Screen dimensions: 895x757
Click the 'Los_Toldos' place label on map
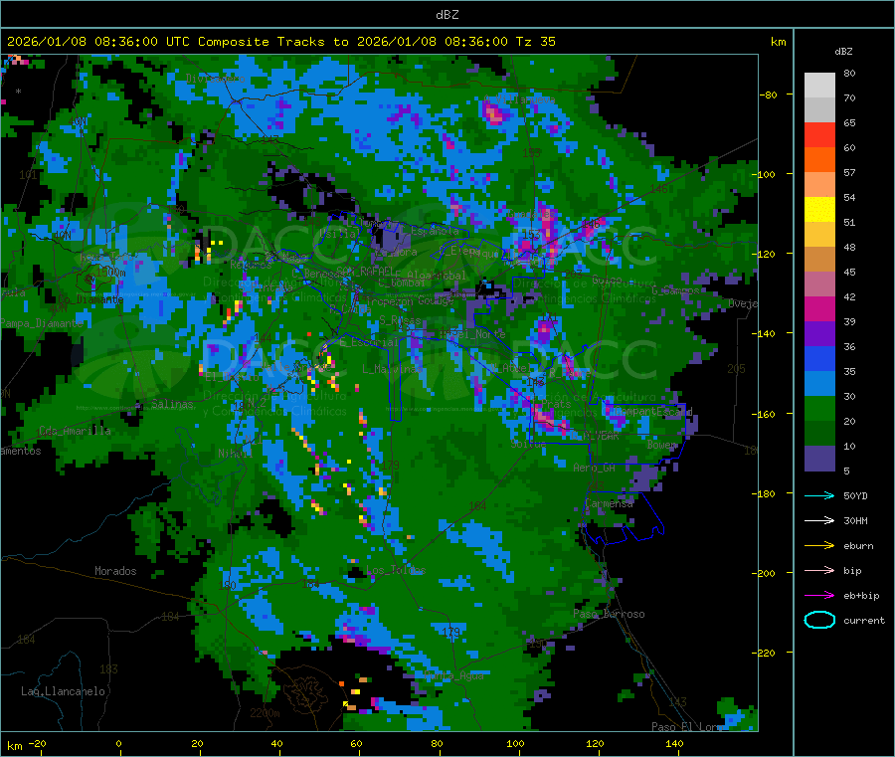[x=396, y=570]
